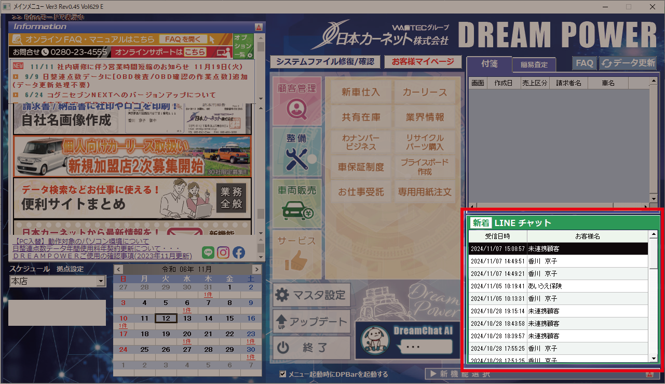This screenshot has height=384, width=665.
Task: Click 売上区分 column header in 付箋 table
Action: [x=534, y=83]
